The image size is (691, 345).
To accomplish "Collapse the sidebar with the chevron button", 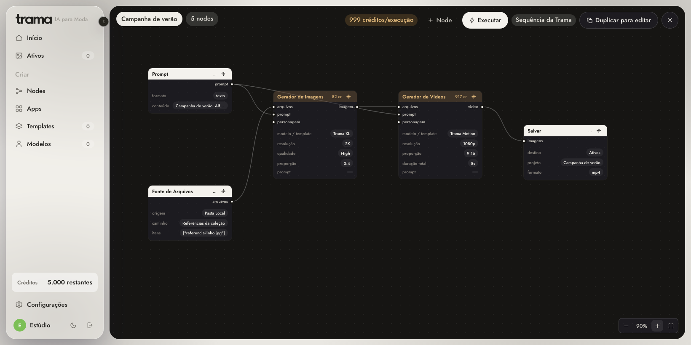I will click(x=104, y=21).
